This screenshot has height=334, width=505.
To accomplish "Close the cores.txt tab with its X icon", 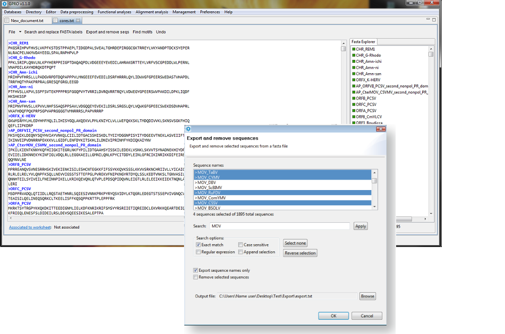I will (78, 20).
